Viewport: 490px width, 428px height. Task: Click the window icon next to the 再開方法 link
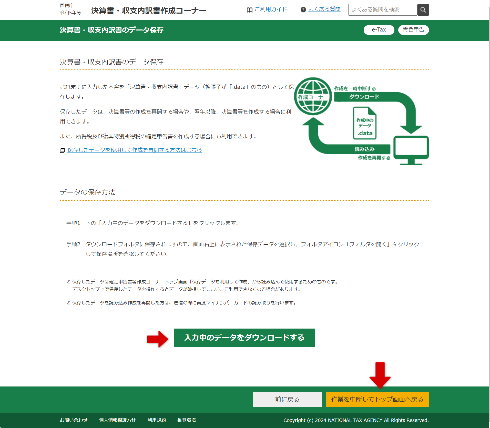point(62,150)
